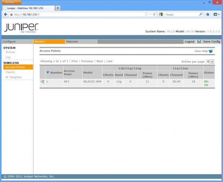
Task: Go to Previous page link
Action: click(87, 61)
